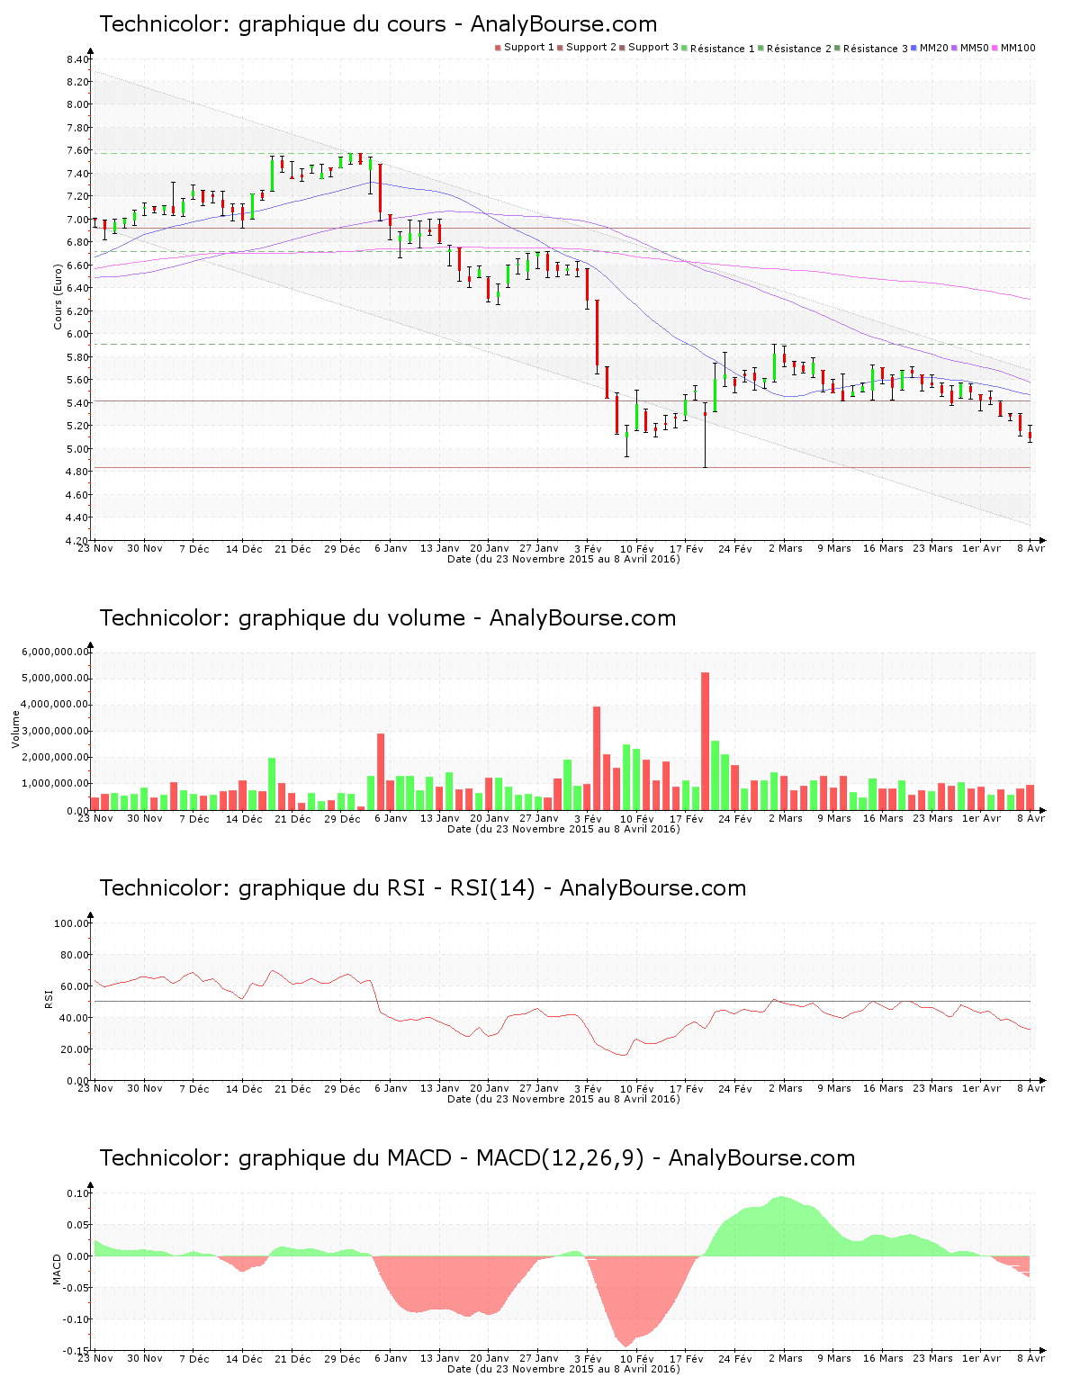
Task: Click the 'graphique du MACD - MACD(12,26,9)' title
Action: tap(477, 1158)
